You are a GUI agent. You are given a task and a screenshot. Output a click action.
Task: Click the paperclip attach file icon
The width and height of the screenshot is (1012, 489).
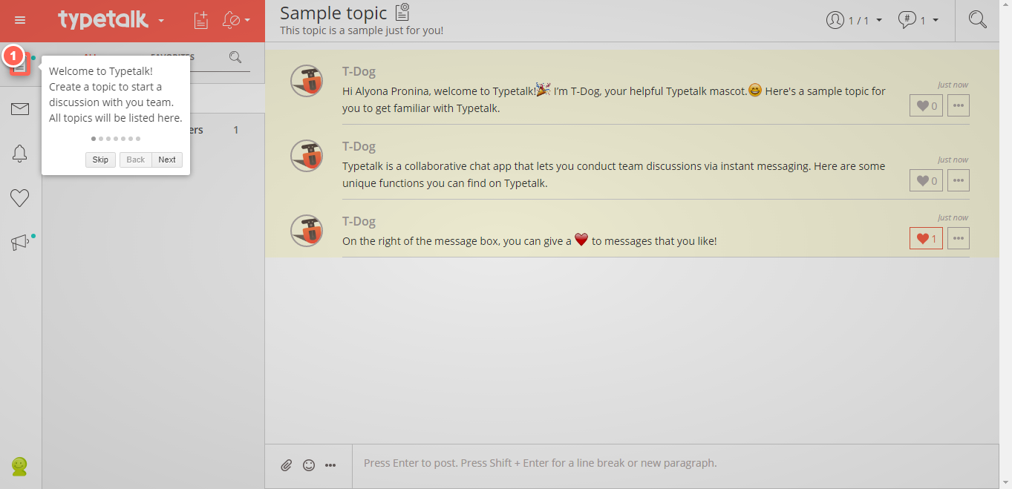287,465
